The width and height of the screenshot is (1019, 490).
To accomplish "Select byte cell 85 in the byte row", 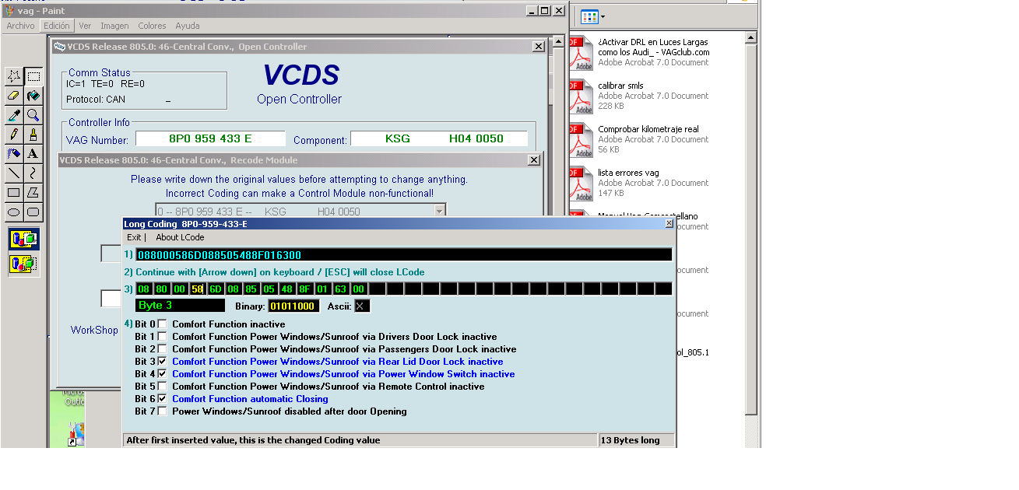I will pyautogui.click(x=251, y=289).
